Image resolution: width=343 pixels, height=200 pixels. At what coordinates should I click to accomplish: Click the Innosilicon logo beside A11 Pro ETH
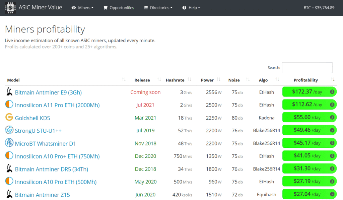pos(9,105)
